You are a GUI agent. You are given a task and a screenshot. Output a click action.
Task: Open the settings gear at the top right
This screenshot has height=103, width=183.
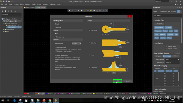click(176, 4)
